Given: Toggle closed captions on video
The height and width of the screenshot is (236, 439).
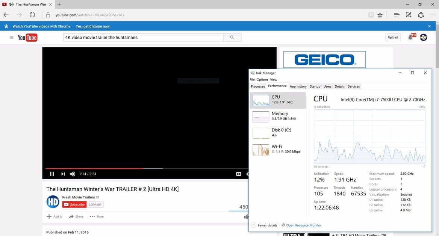Looking at the screenshot, I should tap(239, 174).
